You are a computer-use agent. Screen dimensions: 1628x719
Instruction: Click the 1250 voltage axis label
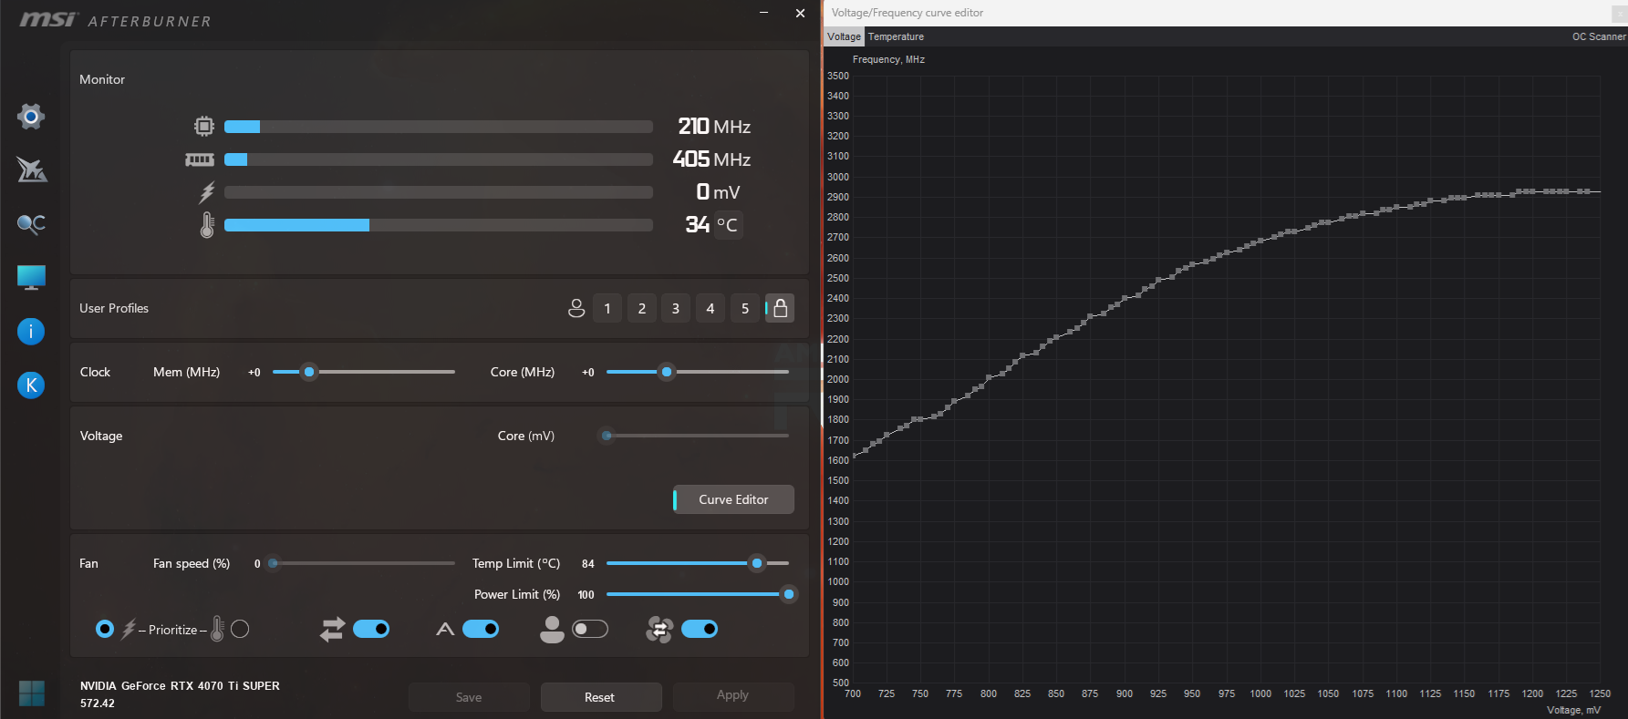click(x=1600, y=693)
